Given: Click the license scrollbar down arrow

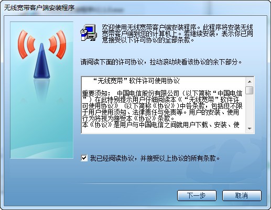Looking at the screenshot, I should pyautogui.click(x=250, y=129).
